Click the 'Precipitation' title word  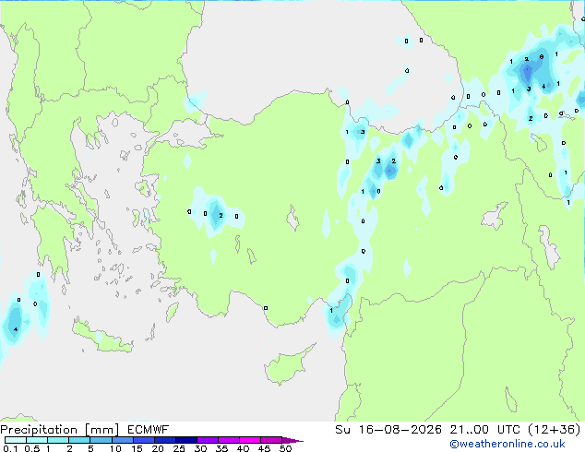click(x=39, y=430)
